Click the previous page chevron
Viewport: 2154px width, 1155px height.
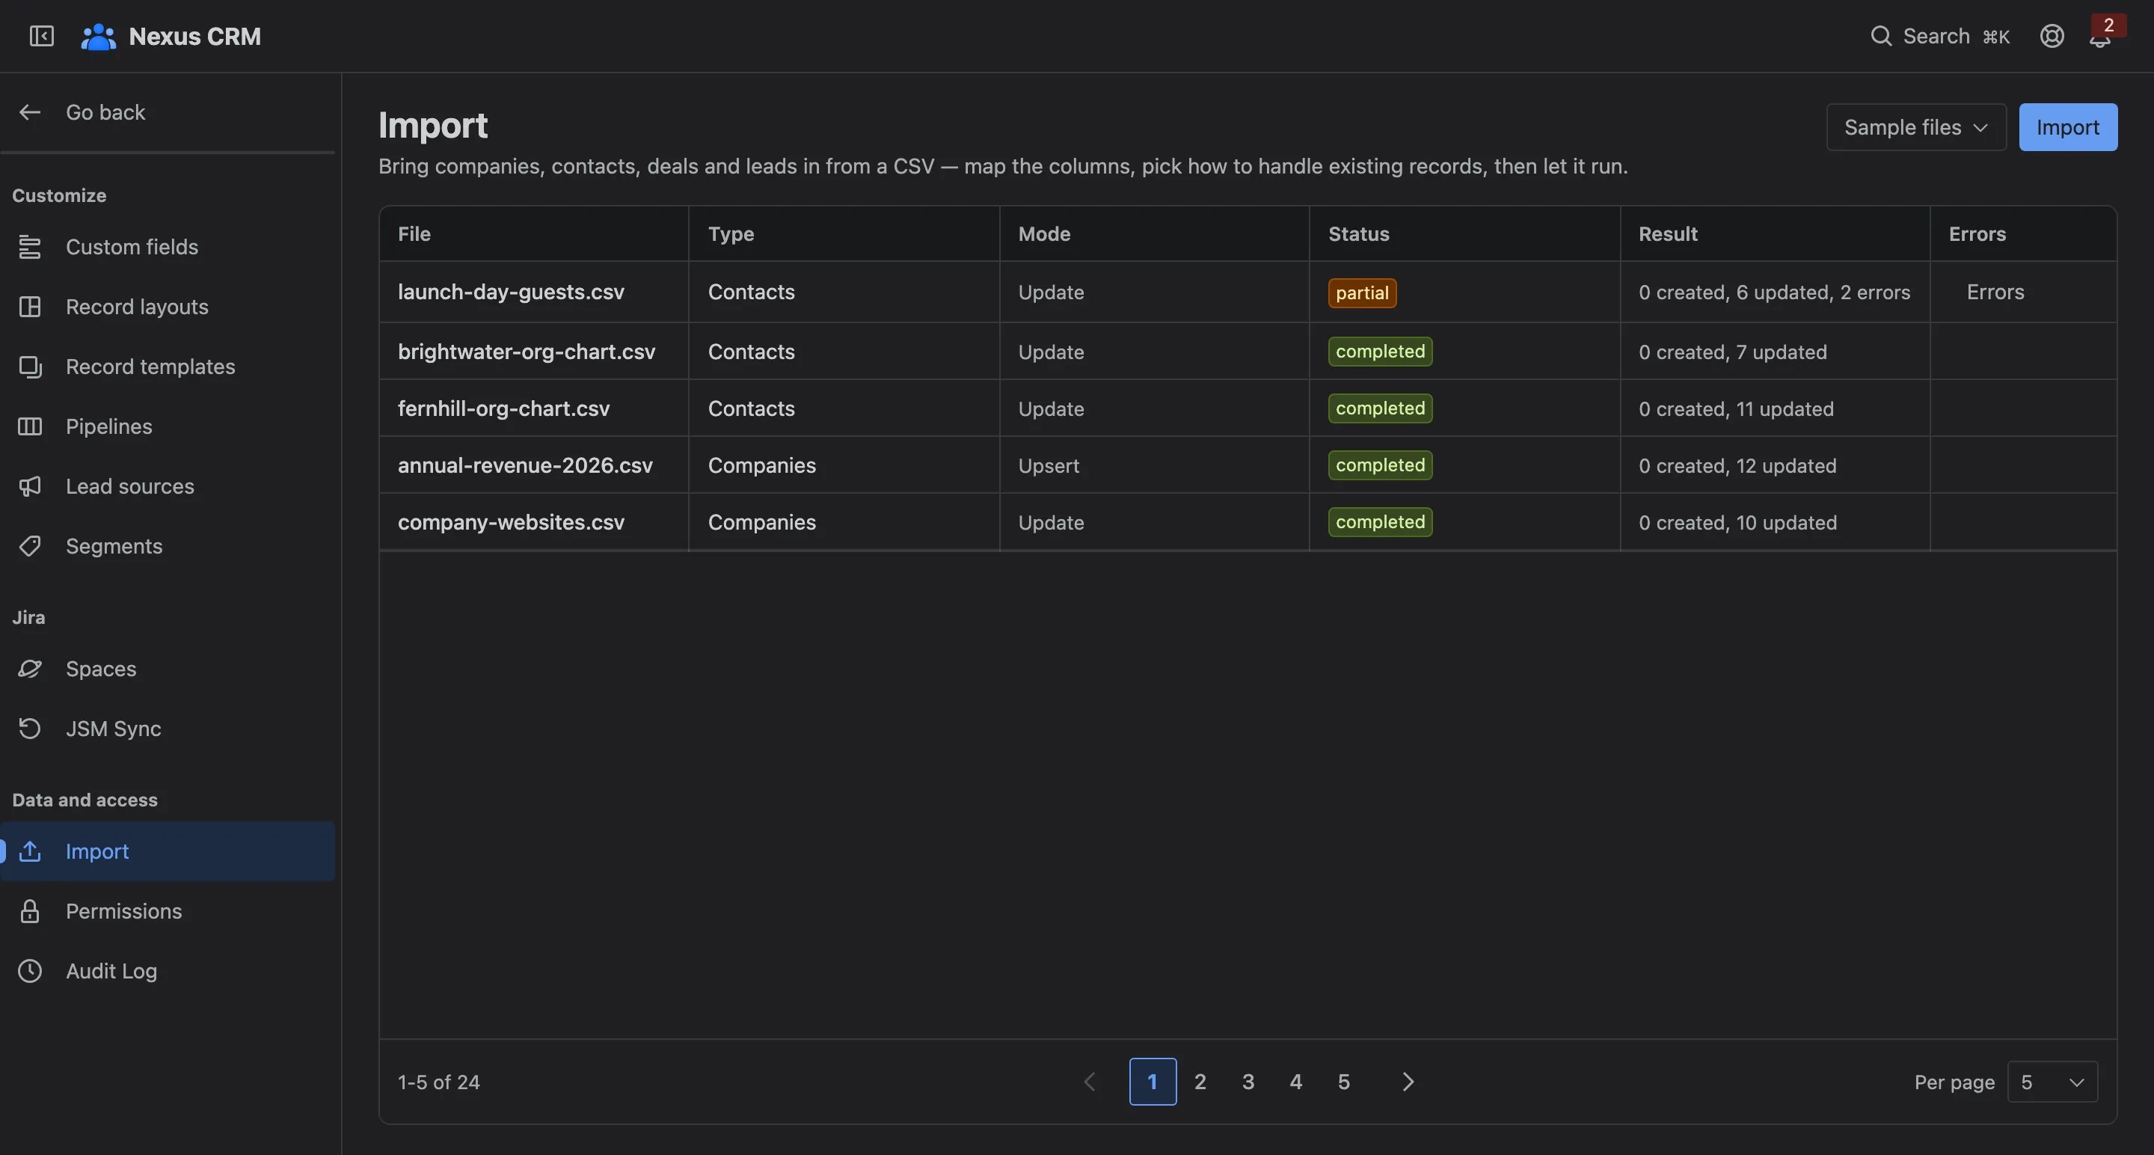(1090, 1082)
